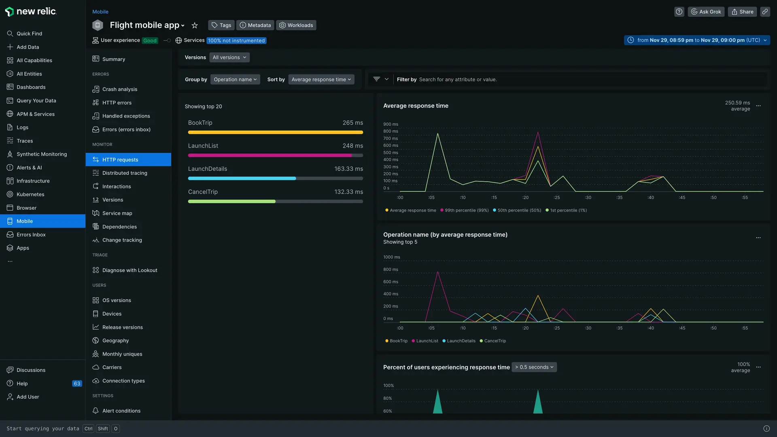Click the Share button
777x437 pixels.
[743, 12]
